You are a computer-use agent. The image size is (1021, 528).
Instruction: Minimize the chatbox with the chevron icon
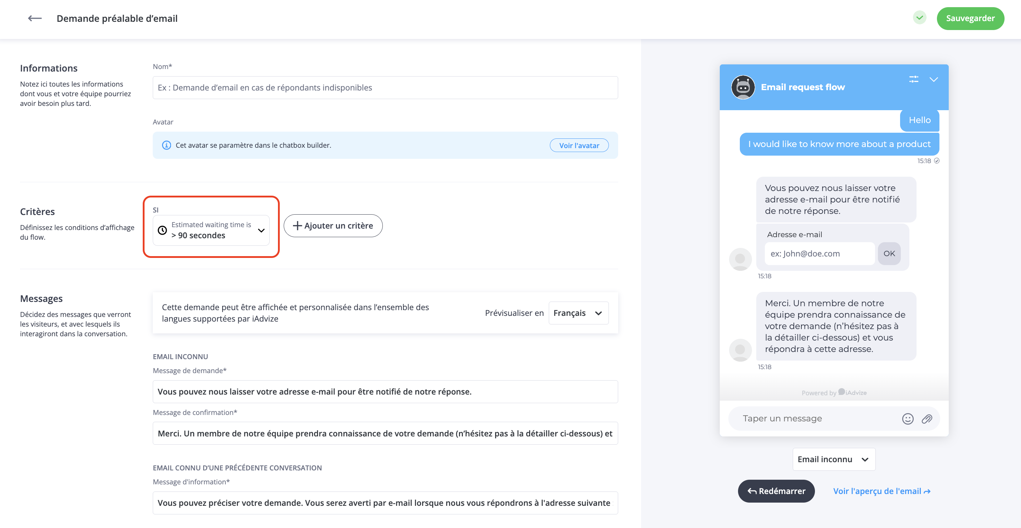point(934,79)
